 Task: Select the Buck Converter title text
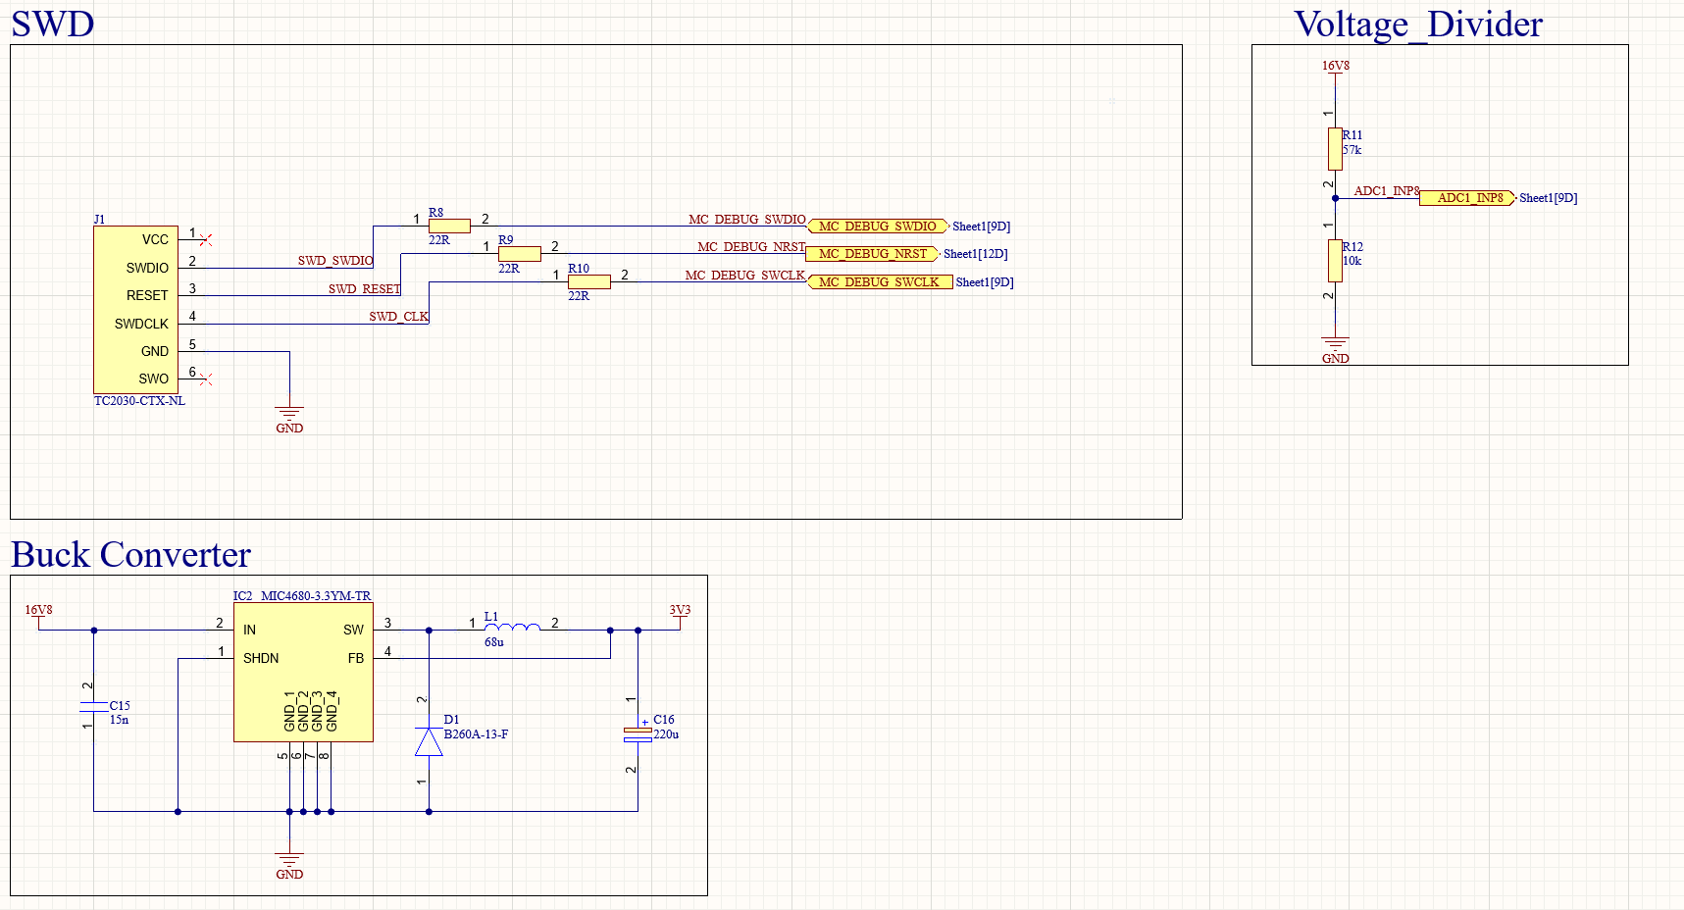coord(131,555)
